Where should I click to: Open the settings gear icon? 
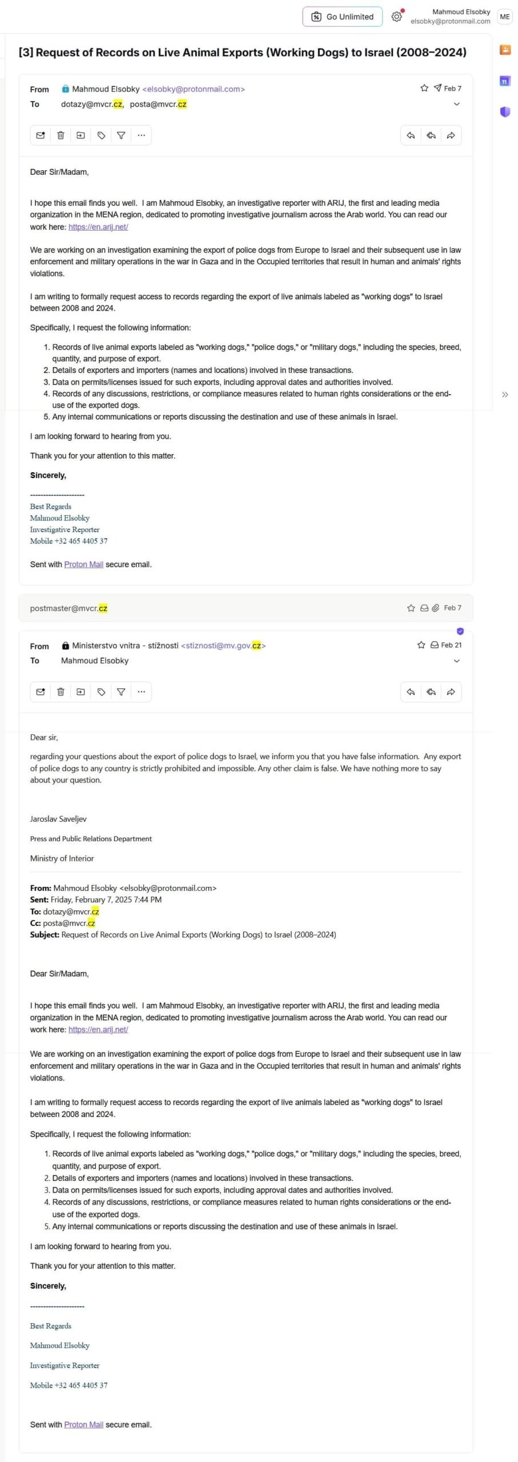[396, 17]
